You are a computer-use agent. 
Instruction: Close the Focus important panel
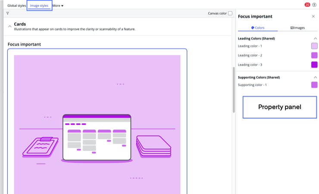(313, 16)
